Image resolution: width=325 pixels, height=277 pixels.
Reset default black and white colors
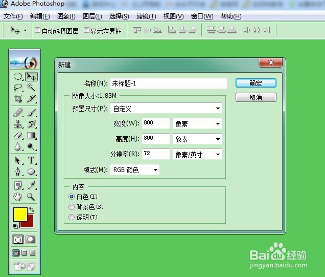(x=15, y=226)
